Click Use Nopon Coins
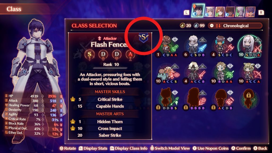This screenshot has width=272, height=153. tap(211, 148)
